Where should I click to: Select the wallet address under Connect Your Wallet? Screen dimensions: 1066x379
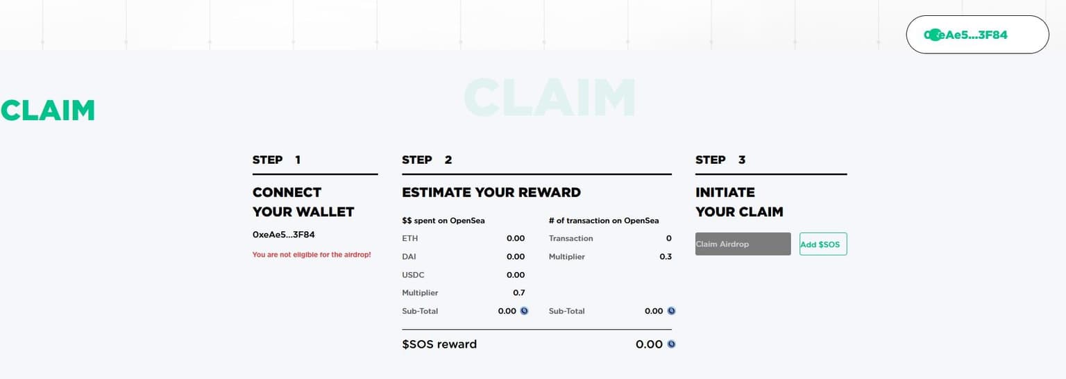(283, 235)
